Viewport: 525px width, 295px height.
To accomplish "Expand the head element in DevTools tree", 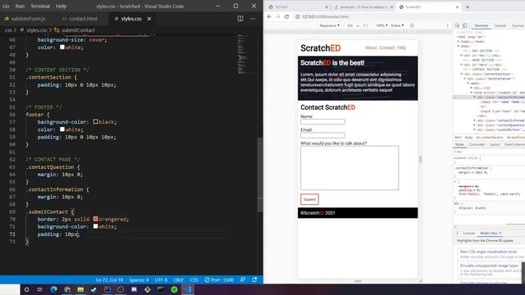I will coord(459,42).
